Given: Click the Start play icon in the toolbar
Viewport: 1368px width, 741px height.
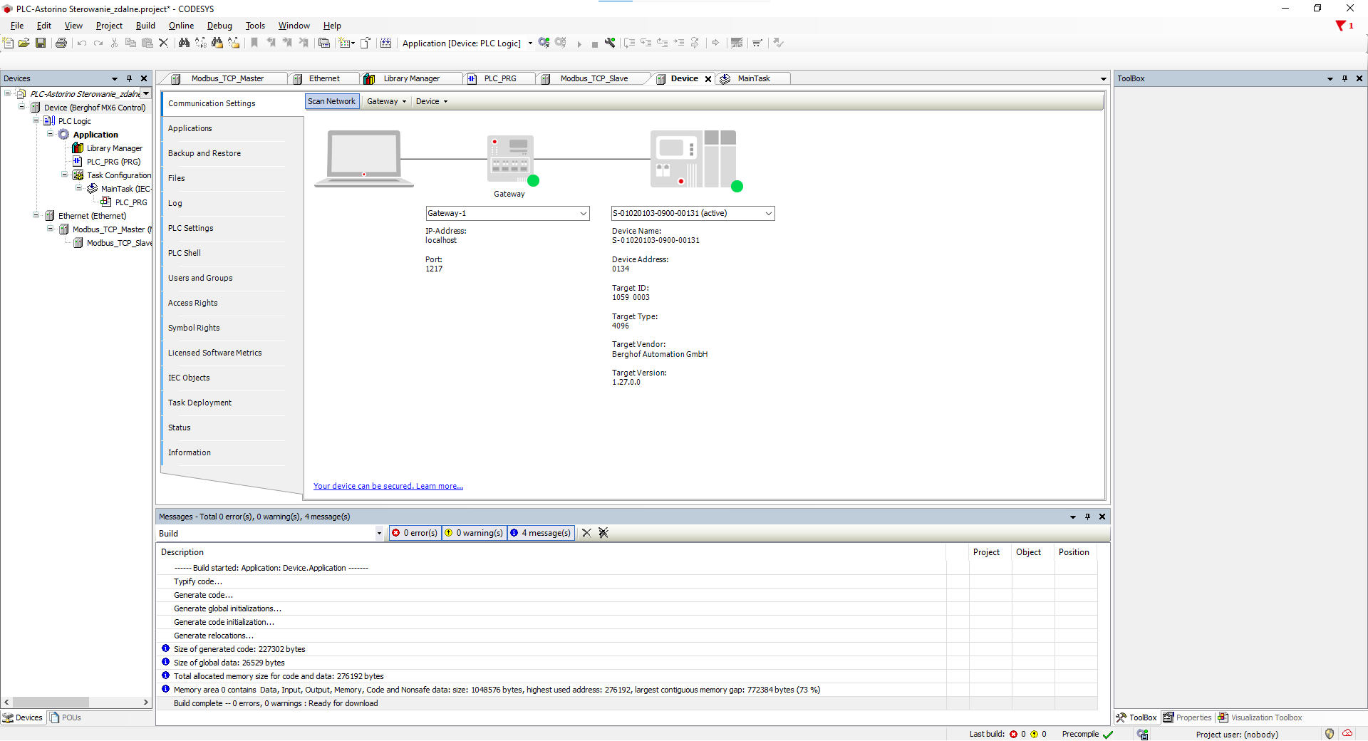Looking at the screenshot, I should coord(579,43).
